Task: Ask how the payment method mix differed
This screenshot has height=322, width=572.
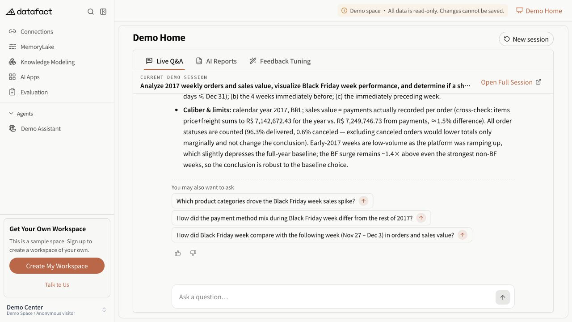Action: point(301,218)
